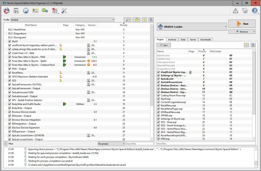Click create backup icon in Plugins tab

pos(253,45)
